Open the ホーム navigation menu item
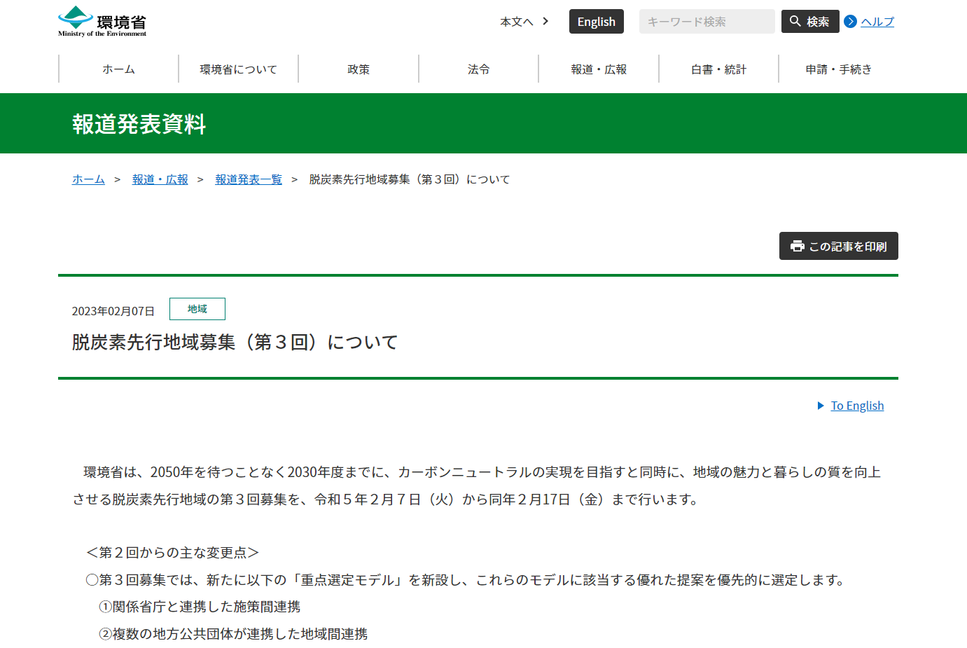Image resolution: width=967 pixels, height=648 pixels. coord(118,69)
